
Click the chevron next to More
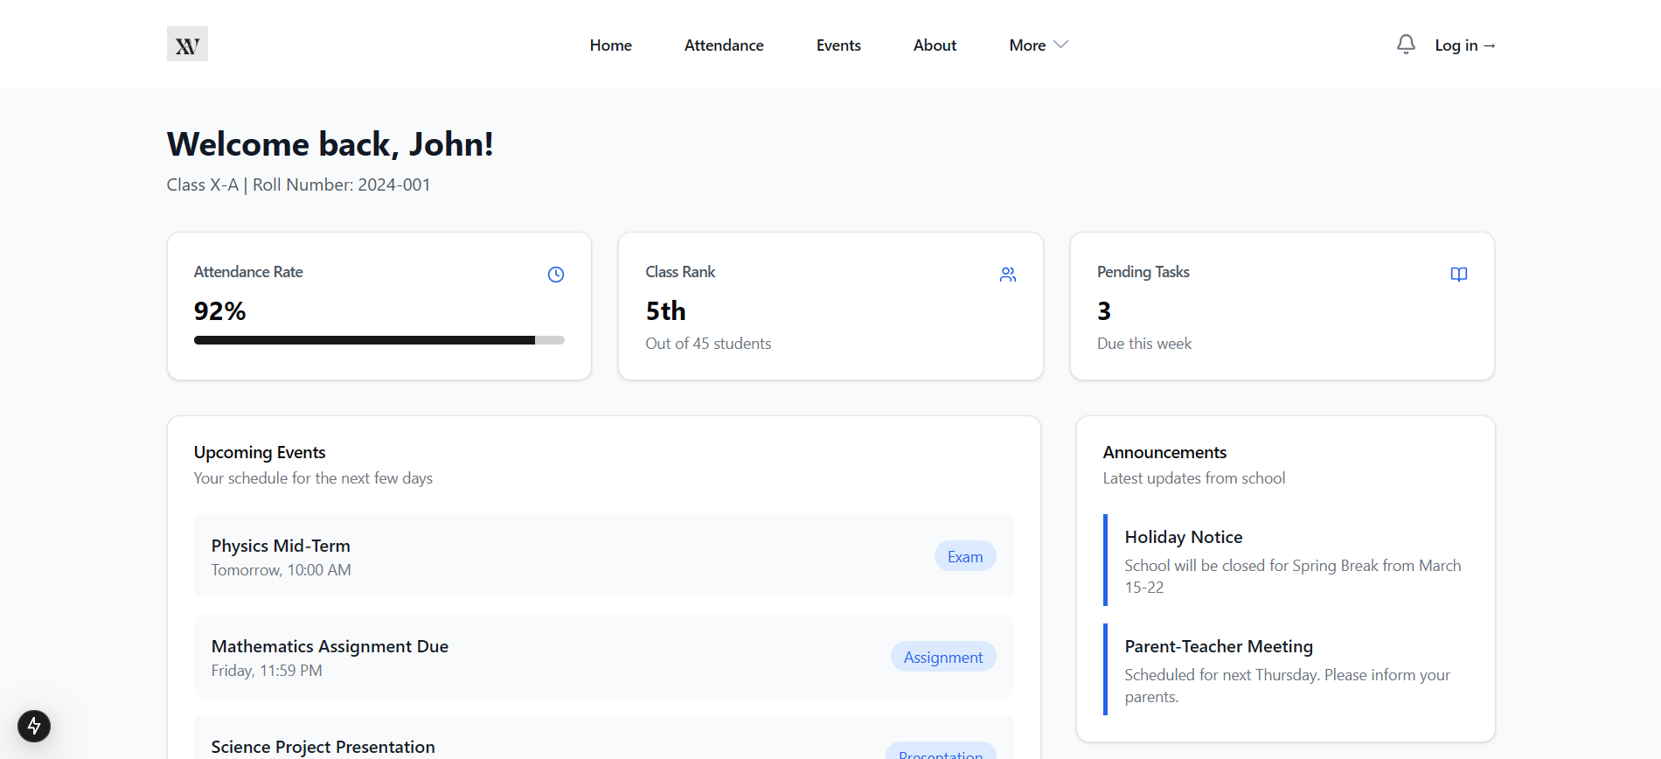pyautogui.click(x=1061, y=45)
